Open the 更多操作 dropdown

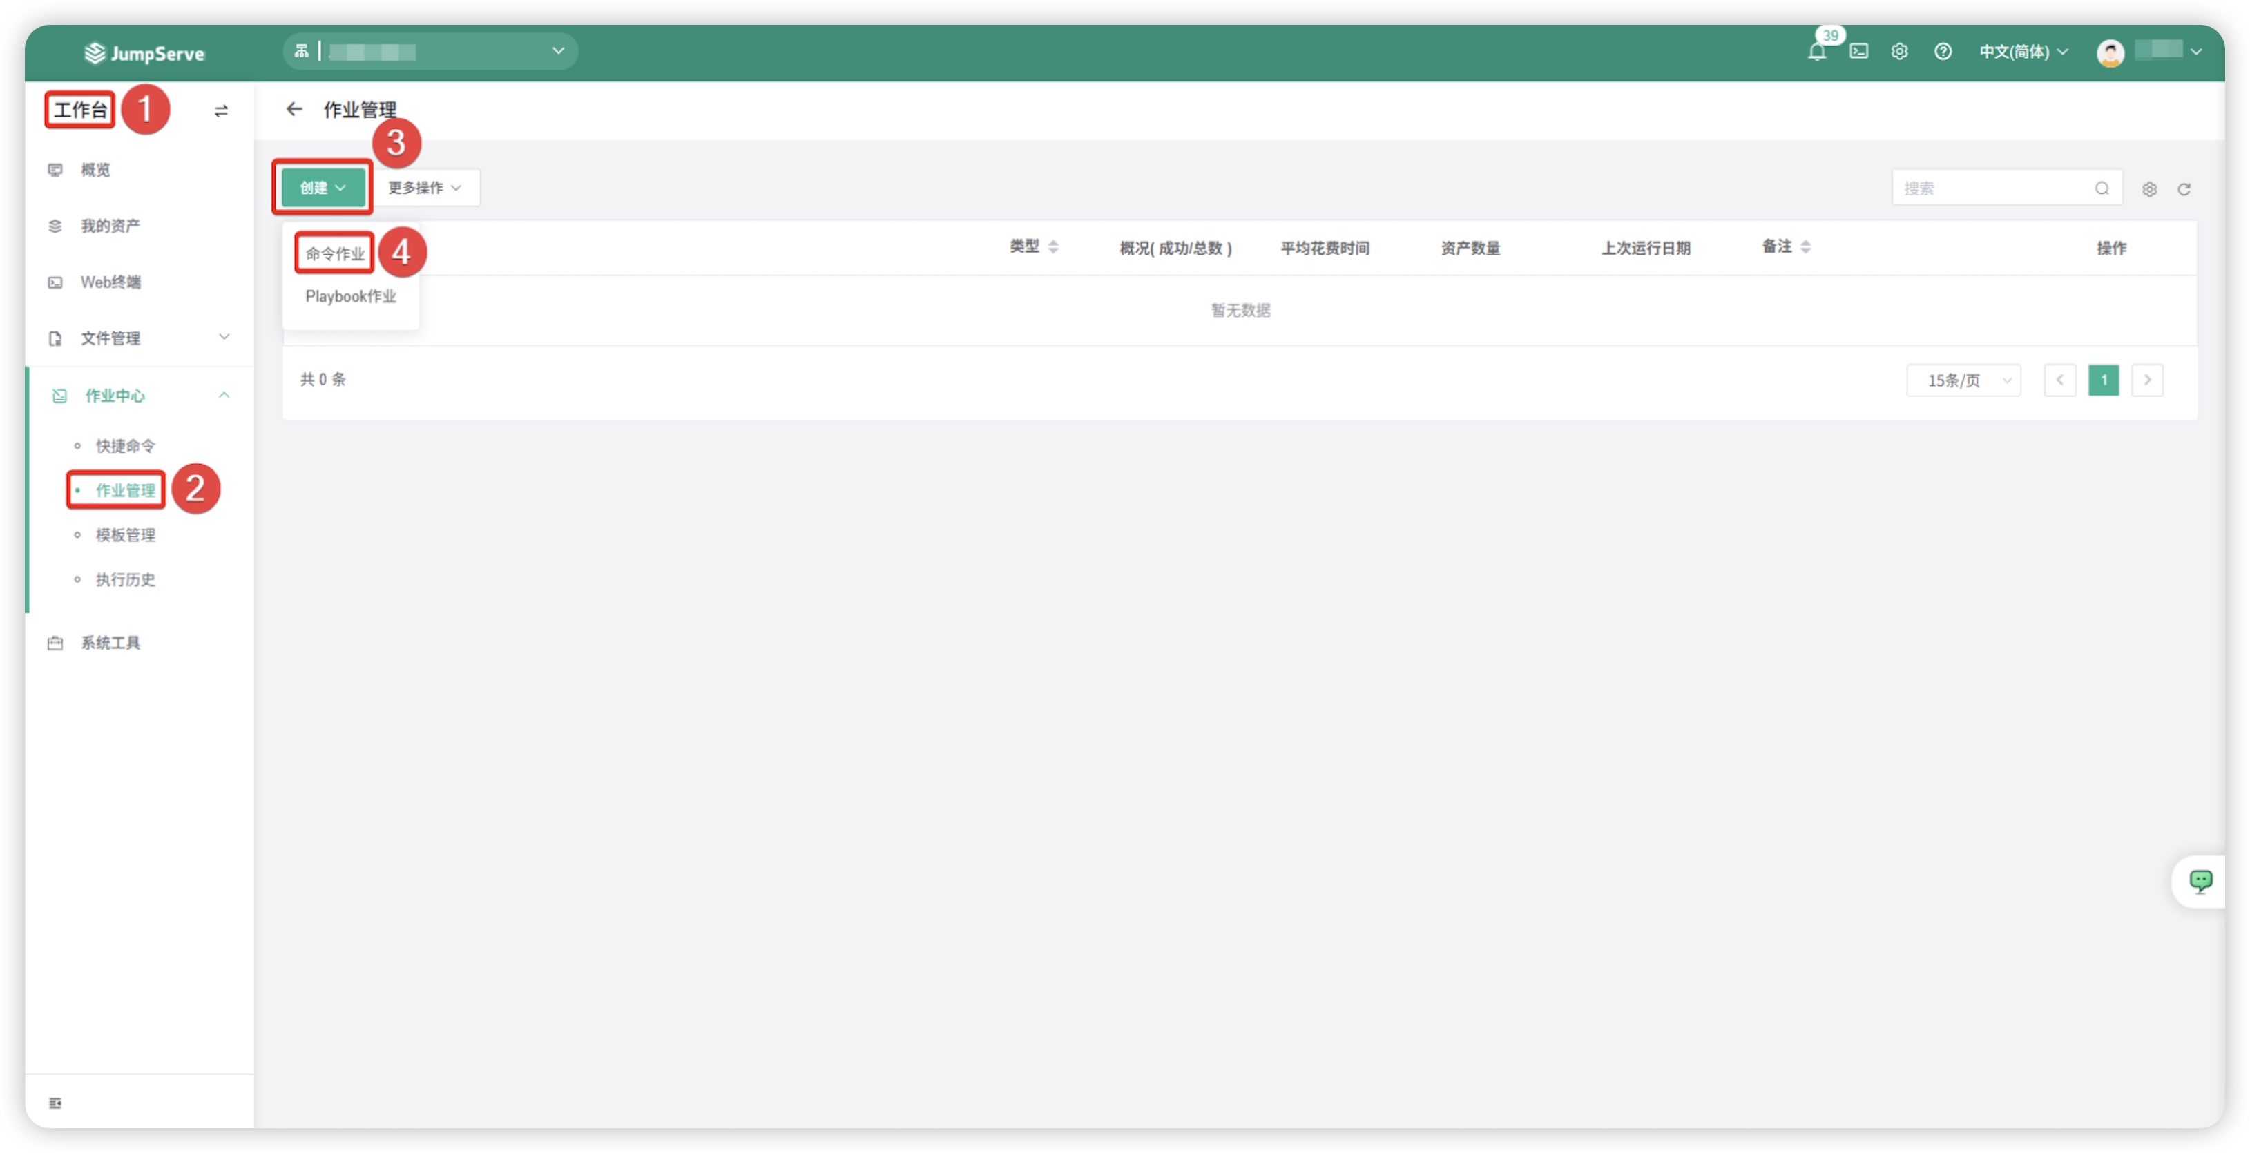pos(425,188)
